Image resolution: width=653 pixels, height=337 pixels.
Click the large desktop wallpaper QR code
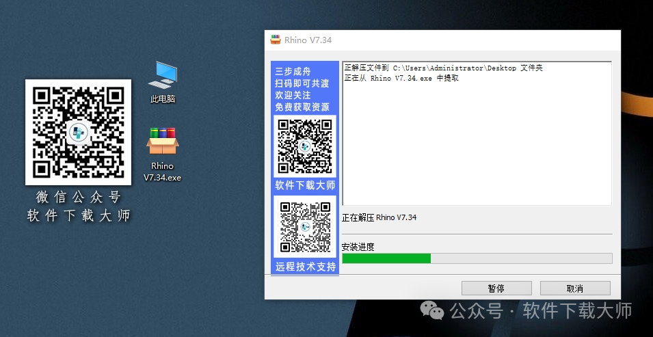79,132
